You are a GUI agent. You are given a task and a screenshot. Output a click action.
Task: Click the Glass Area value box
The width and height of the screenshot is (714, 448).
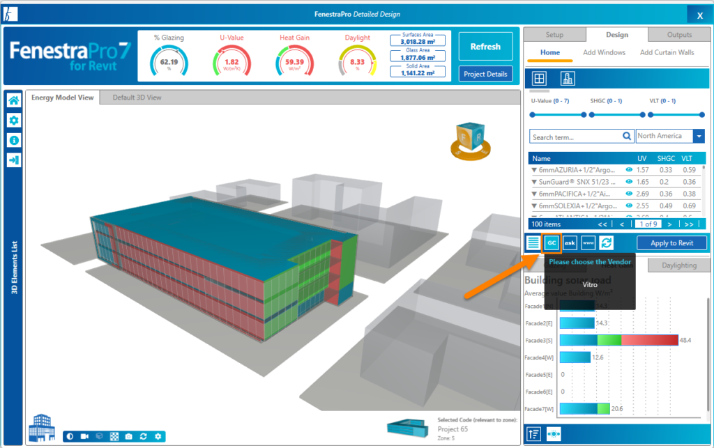[418, 58]
